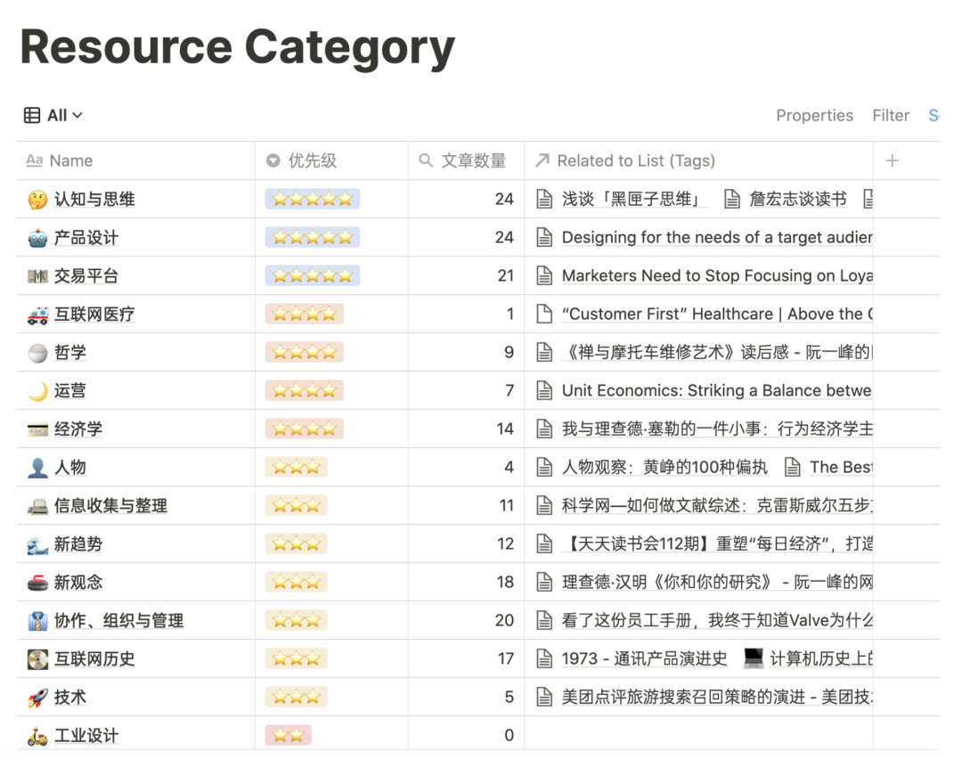The image size is (962, 768).
Task: Click the curling stone icon for 新观念
Action: [37, 583]
